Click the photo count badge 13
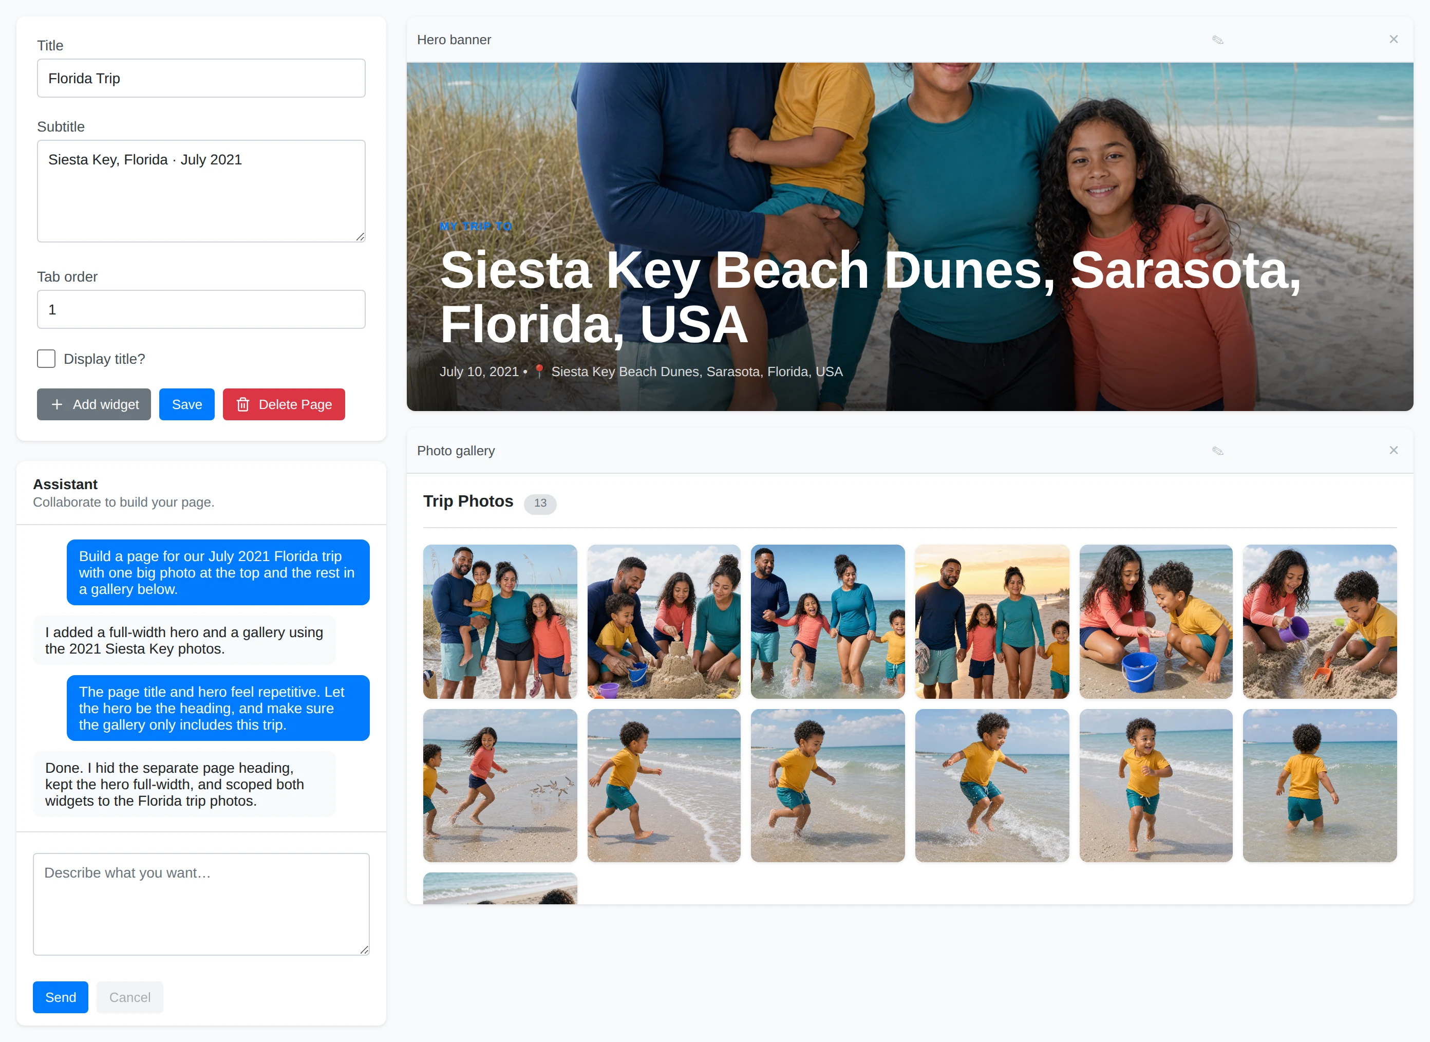This screenshot has height=1042, width=1430. click(x=540, y=504)
